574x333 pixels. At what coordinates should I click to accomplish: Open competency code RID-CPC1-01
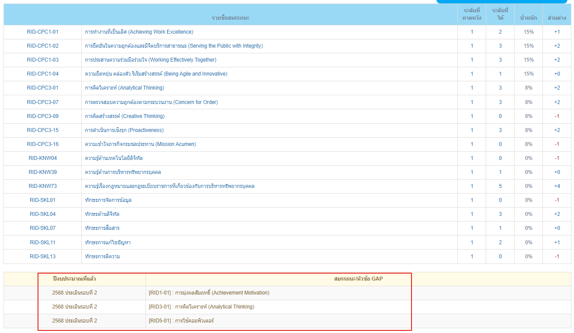point(42,32)
